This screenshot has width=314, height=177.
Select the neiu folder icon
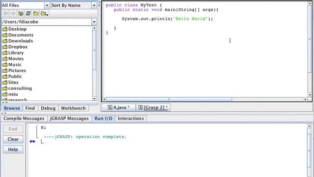pos(5,94)
